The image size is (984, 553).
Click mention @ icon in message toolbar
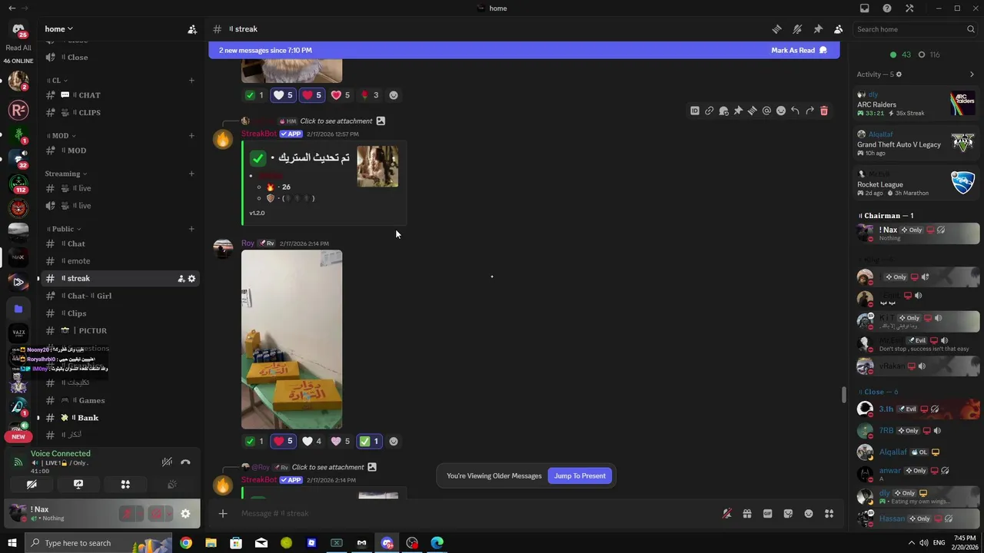coord(766,111)
